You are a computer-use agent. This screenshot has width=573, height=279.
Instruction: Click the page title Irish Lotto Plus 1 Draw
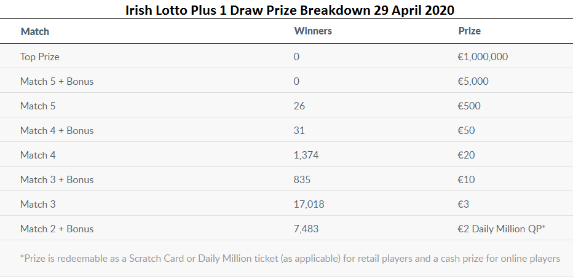click(x=290, y=10)
